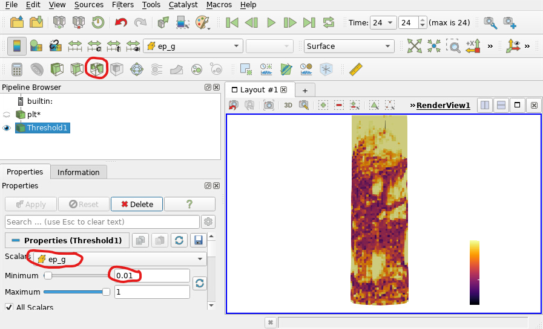This screenshot has width=543, height=329.
Task: Click the Properties panel settings gear icon
Action: pyautogui.click(x=208, y=222)
